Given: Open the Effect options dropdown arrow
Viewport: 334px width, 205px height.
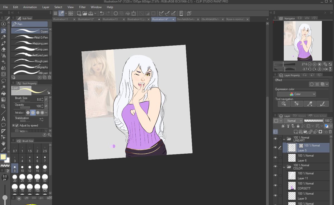Looking at the screenshot, I should pos(327,84).
